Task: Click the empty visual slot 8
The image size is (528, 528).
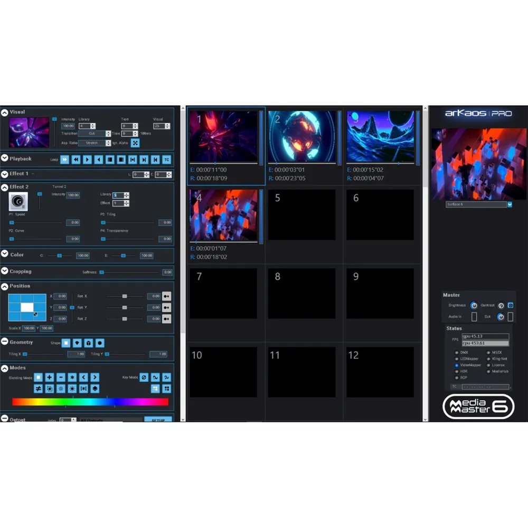Action: (x=301, y=294)
